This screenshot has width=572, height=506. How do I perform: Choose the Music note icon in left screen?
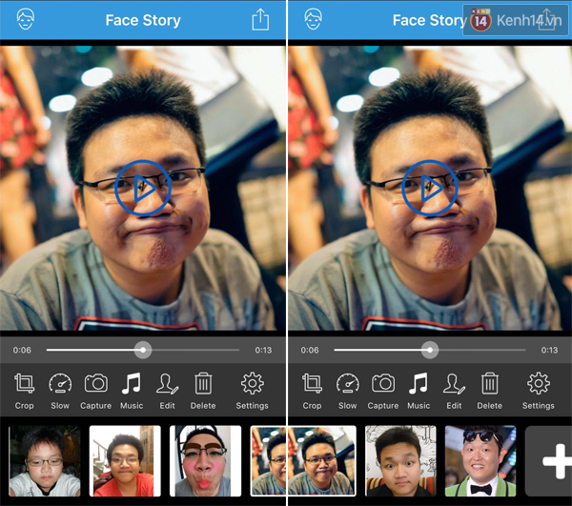[132, 391]
